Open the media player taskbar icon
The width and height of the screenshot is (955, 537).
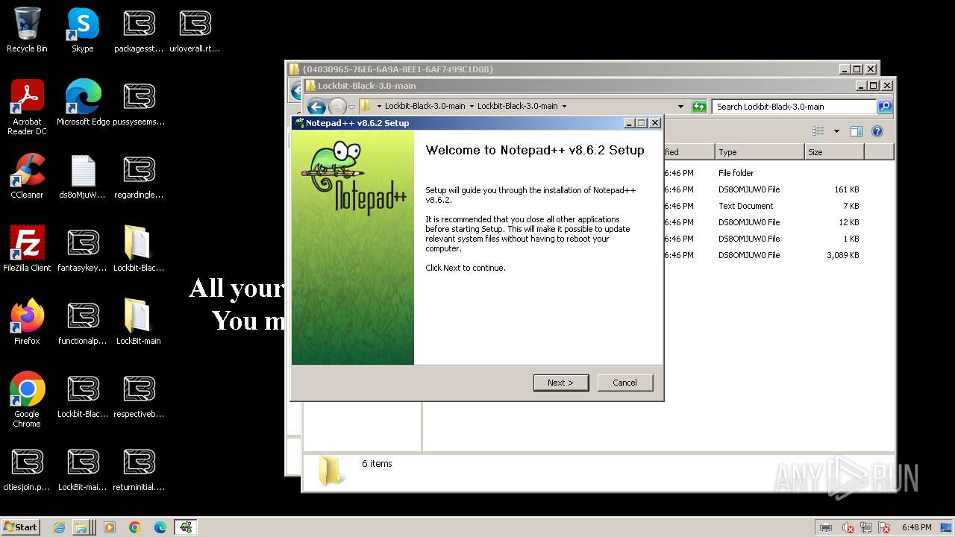click(110, 527)
